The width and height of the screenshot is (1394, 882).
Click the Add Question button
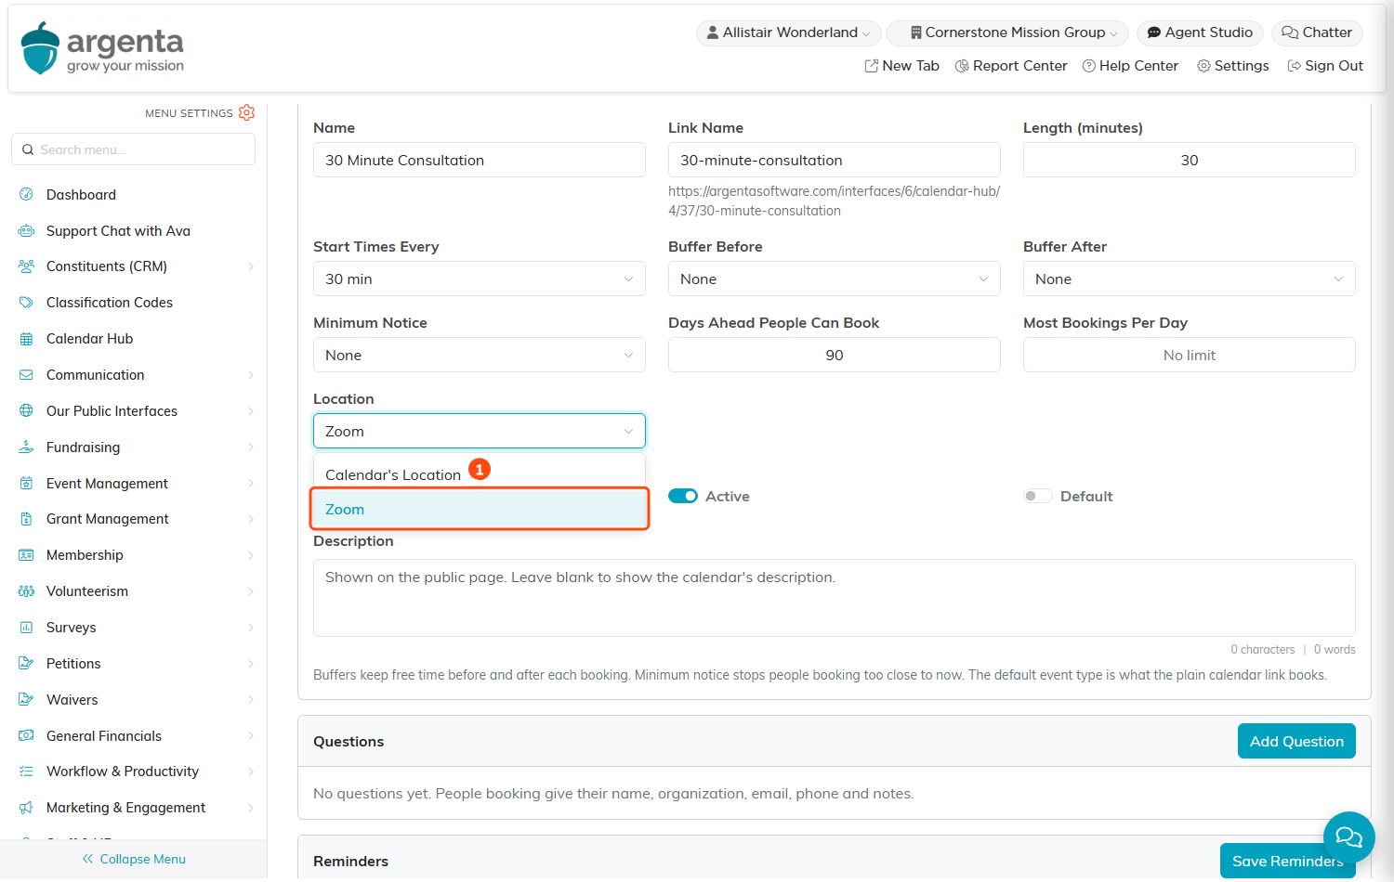1296,741
